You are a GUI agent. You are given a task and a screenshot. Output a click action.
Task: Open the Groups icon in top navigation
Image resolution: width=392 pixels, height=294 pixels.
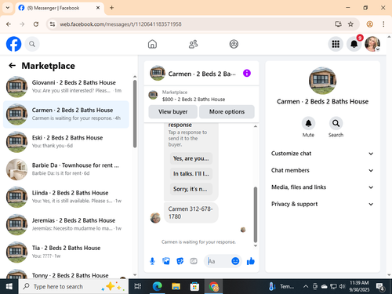234,44
